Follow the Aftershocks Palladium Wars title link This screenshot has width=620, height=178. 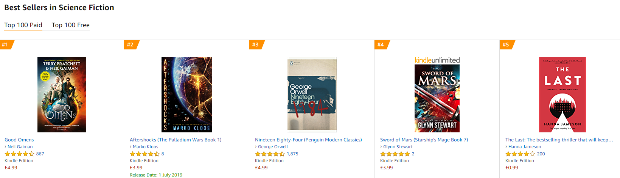click(176, 140)
